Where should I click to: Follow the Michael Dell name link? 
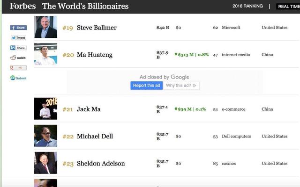[x=95, y=136]
